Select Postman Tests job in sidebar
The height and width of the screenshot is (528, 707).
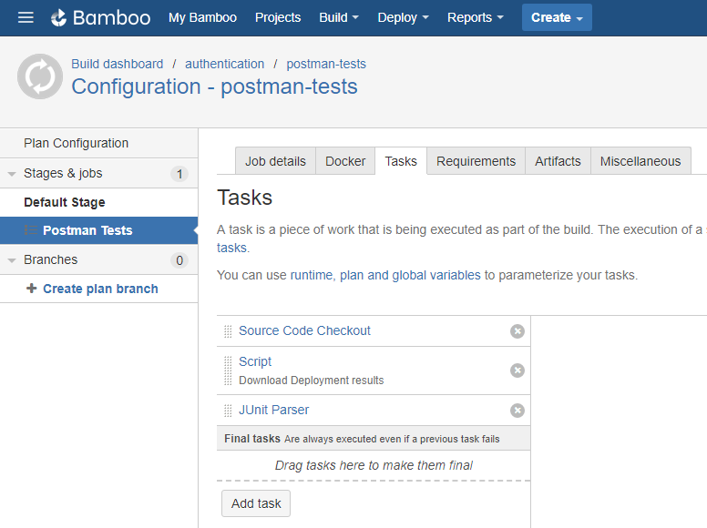pos(87,230)
